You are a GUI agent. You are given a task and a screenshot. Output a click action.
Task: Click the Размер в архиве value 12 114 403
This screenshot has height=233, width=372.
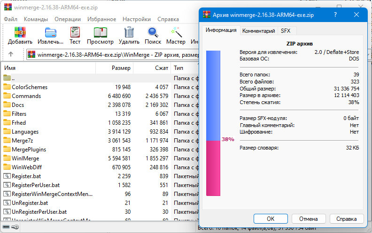[x=346, y=95]
